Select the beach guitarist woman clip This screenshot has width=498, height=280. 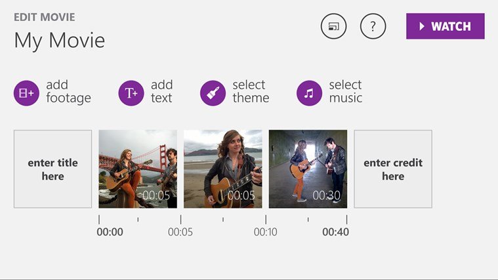223,169
